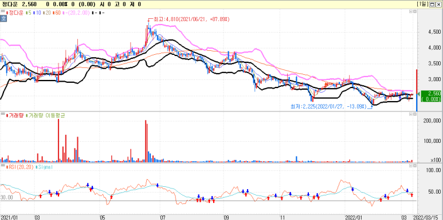Screen dimensions: 443x220
Task: Select the 거래량 이동평균 legend
Action: 45,115
